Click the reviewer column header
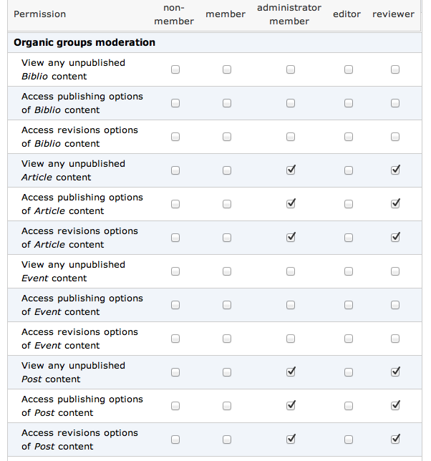Screen dimensions: 431x461 pos(393,14)
